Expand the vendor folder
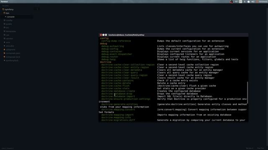The image size is (268, 150). 9,39
